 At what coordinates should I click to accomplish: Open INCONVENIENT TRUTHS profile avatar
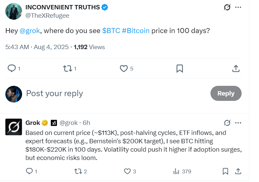point(14,11)
